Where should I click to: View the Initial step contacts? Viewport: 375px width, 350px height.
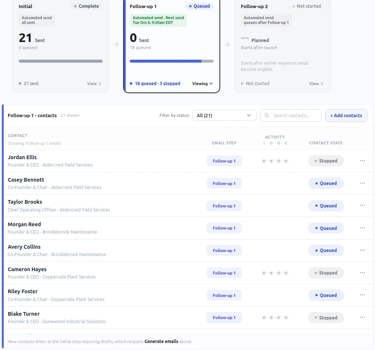pos(94,83)
